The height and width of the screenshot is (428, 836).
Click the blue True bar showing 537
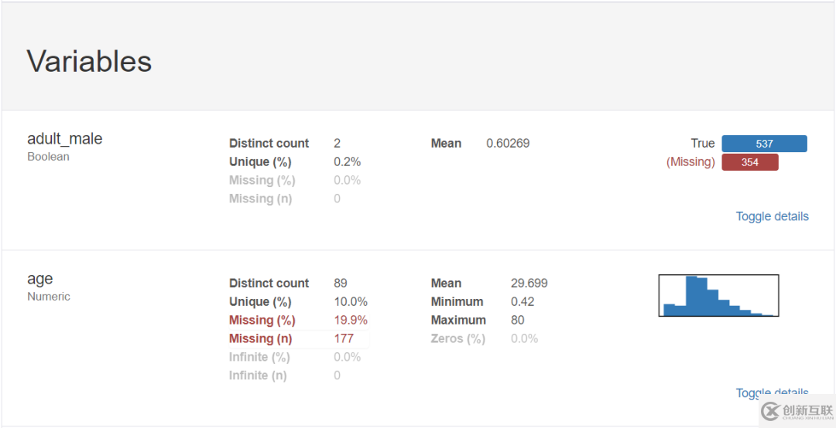(764, 144)
